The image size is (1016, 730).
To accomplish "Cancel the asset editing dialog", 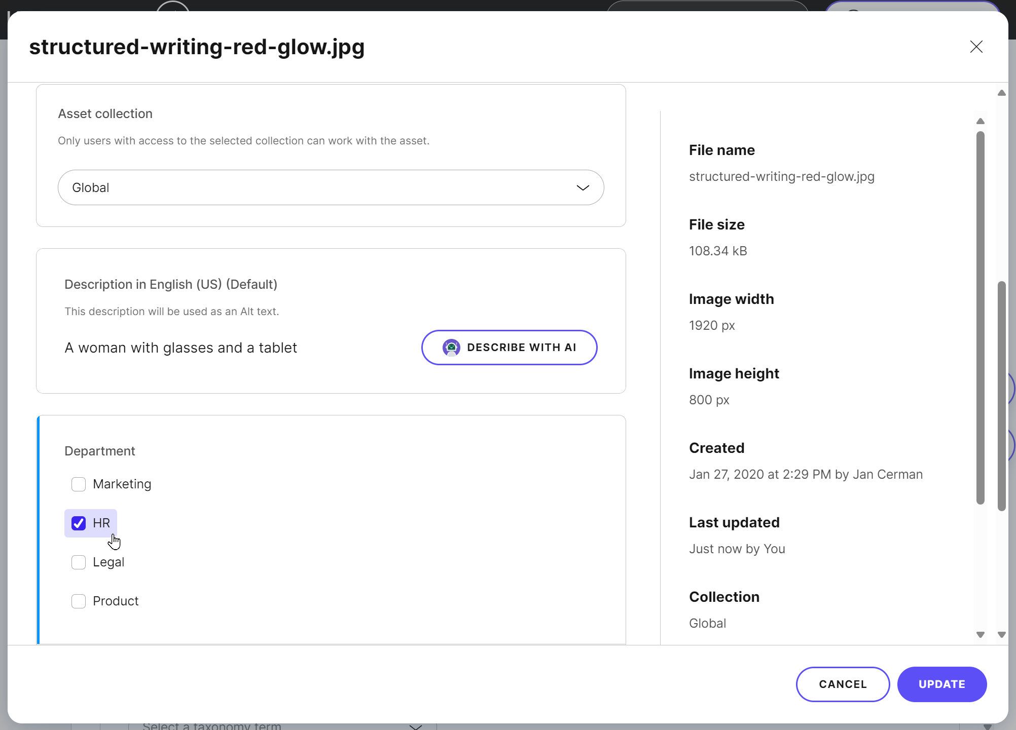I will 842,684.
